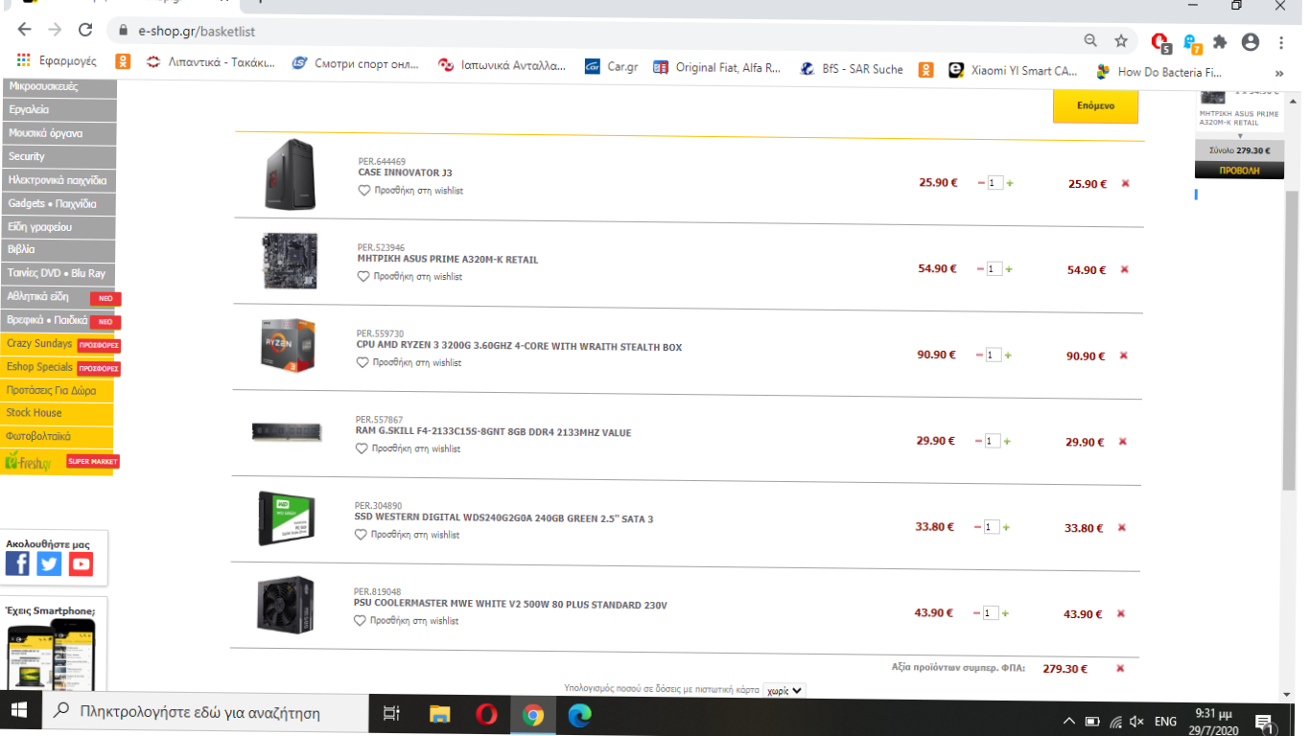Screen dimensions: 1310x736
Task: Click the Windows taskbar search box
Action: 204,713
